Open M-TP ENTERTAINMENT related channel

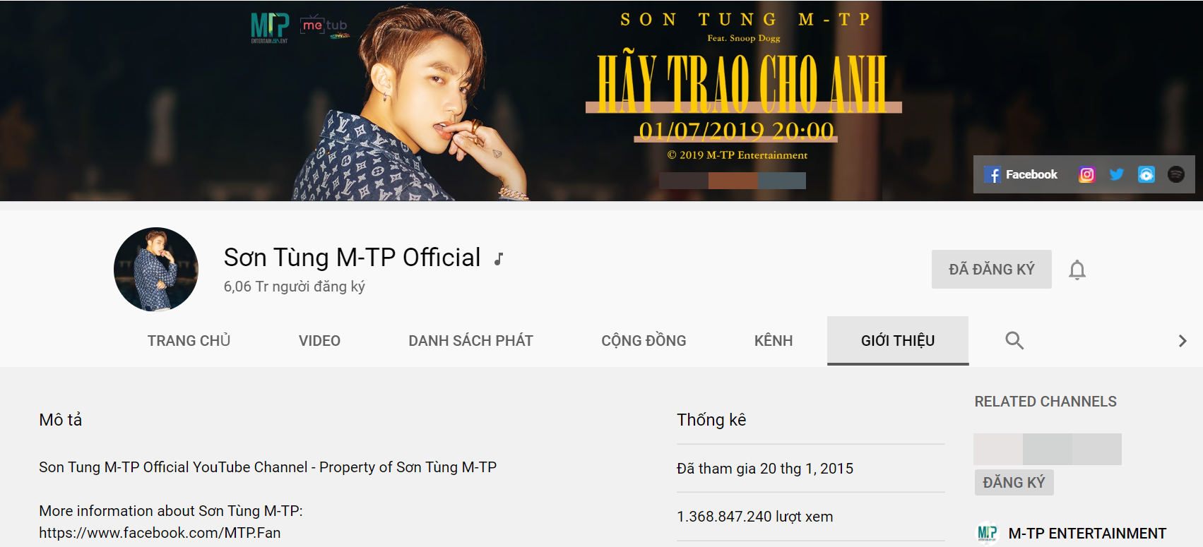point(1087,534)
